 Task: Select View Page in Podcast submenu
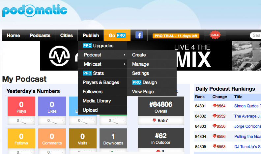152,92
